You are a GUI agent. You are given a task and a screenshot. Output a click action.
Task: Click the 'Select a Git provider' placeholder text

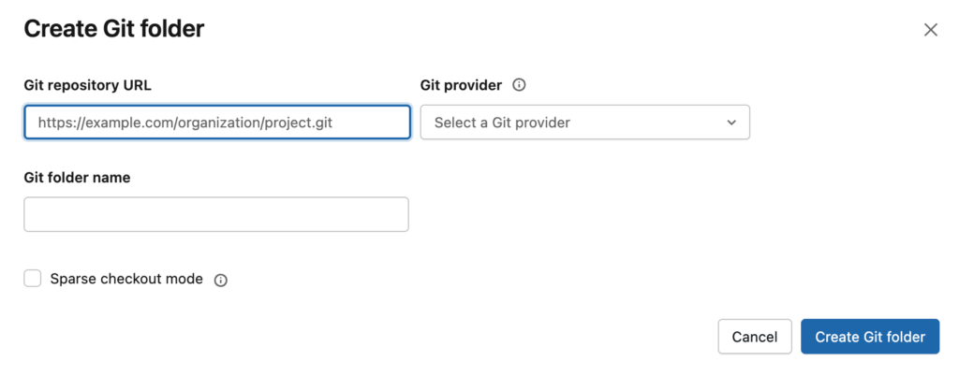click(502, 123)
